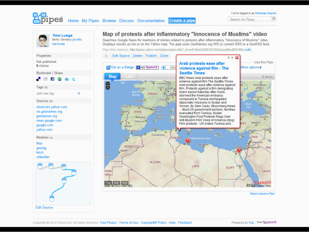309x232 pixels.
Task: Add pipe to My Yahoo
Action: coord(147,68)
